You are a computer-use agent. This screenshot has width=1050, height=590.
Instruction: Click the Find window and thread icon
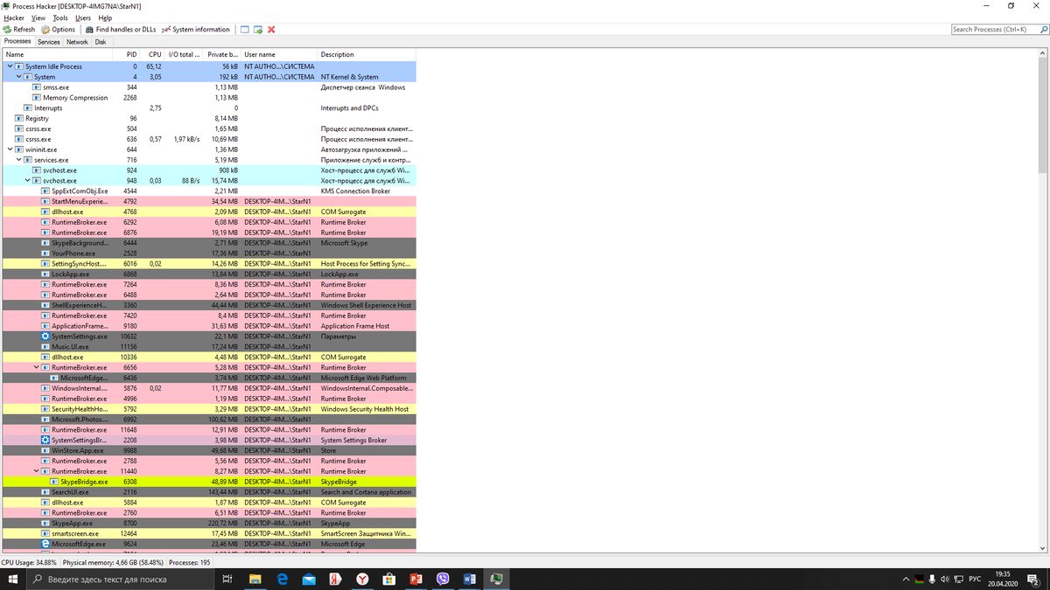tap(258, 29)
